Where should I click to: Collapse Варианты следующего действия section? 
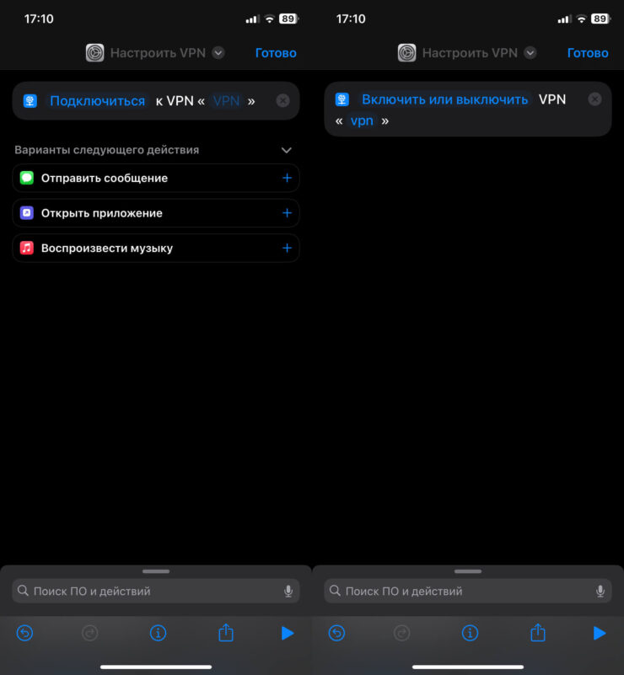click(286, 150)
